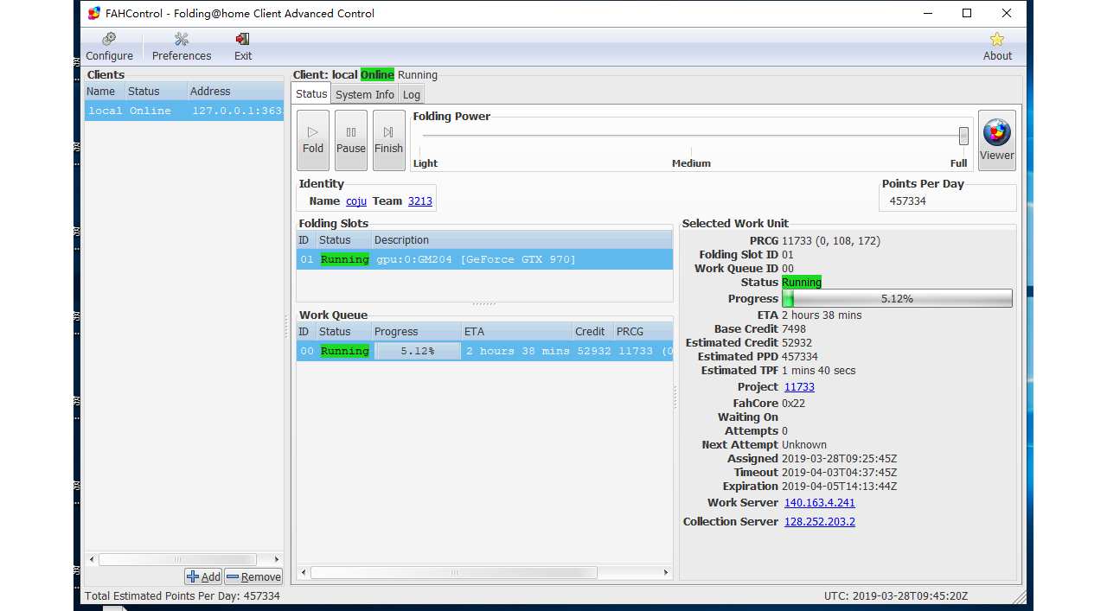The image size is (1107, 611).
Task: Click the Fold play button
Action: coord(313,140)
